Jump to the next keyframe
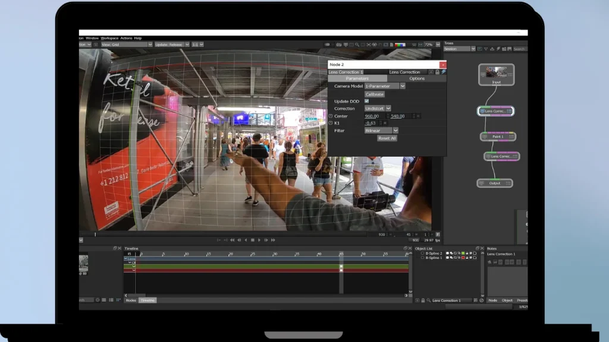 (x=273, y=240)
